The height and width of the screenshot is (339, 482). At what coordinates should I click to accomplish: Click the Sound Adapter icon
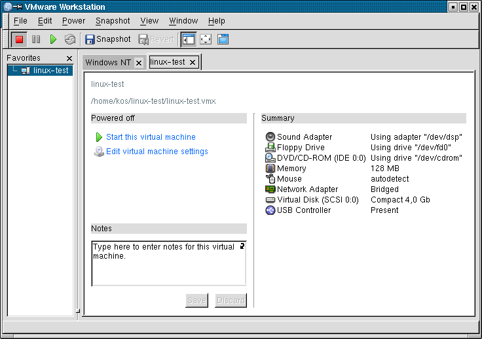(270, 137)
